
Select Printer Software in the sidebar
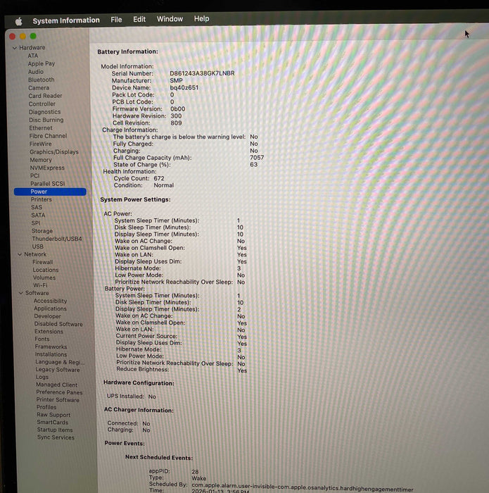pyautogui.click(x=58, y=400)
